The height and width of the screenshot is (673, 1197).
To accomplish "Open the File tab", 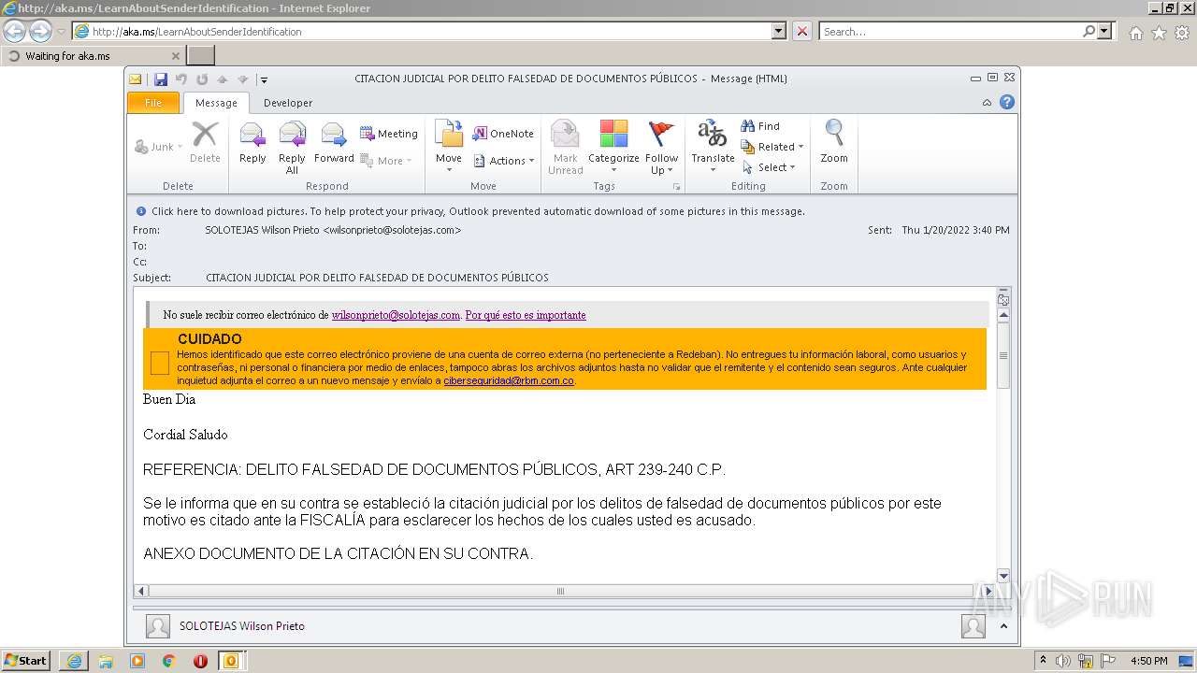I will (x=153, y=103).
